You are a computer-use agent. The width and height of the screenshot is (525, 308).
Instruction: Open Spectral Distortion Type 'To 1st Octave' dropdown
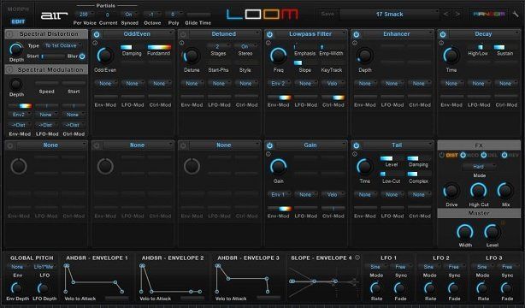[x=62, y=45]
